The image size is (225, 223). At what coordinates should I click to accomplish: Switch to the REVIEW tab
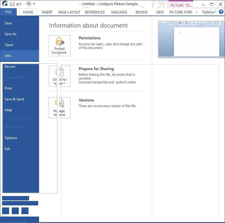click(142, 12)
